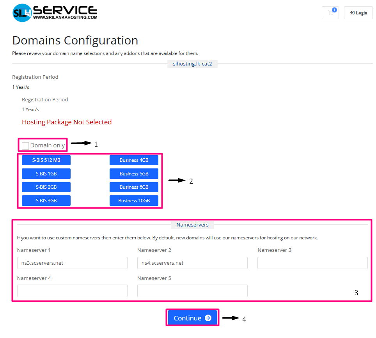
Task: Click the arrow icon inside Continue
Action: 208,318
